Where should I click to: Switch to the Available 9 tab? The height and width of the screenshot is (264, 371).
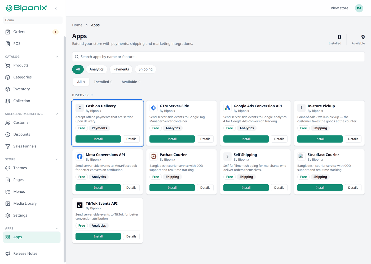click(131, 82)
